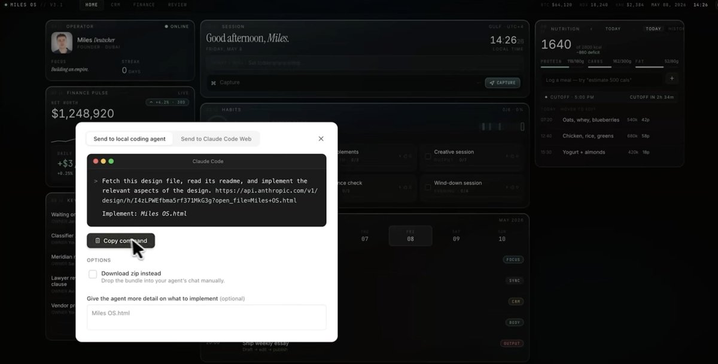Screen dimensions: 718x364
Task: Check the Creative session habit box
Action: pyautogui.click(x=427, y=156)
